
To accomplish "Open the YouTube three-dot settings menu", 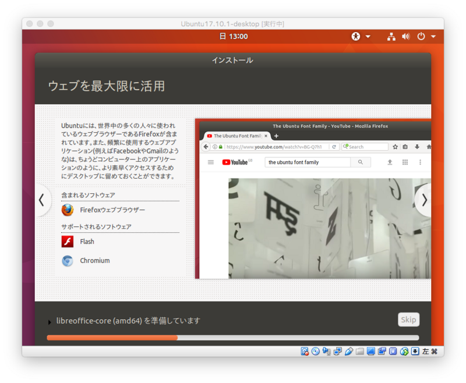I will tap(420, 162).
